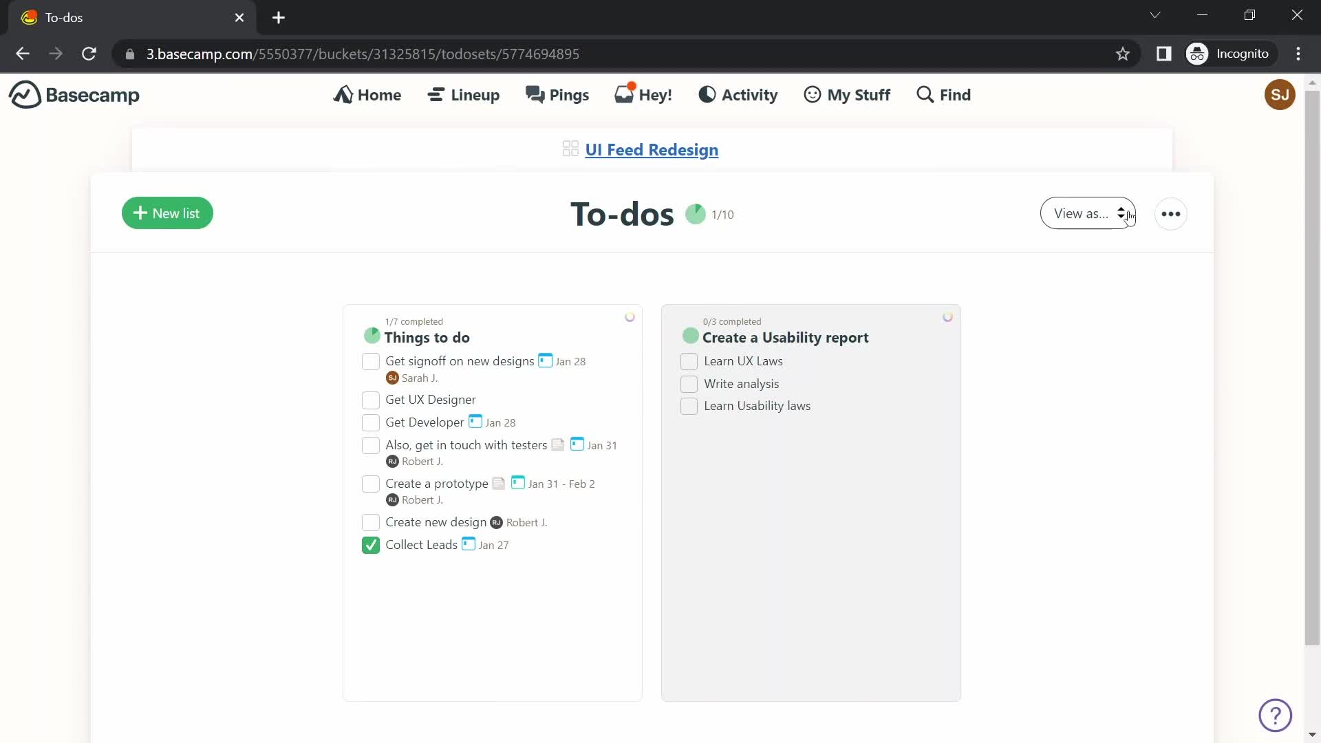Open the Home navigation icon
1321x743 pixels.
pos(343,94)
